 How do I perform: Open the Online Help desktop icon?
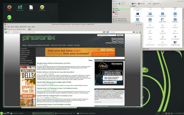pos(42,7)
